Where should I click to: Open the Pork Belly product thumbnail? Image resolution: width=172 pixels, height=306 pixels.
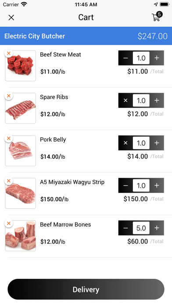(x=21, y=151)
